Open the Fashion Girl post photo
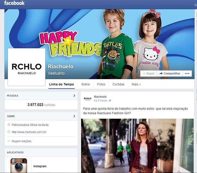The width and height of the screenshot is (197, 173). [x=137, y=146]
